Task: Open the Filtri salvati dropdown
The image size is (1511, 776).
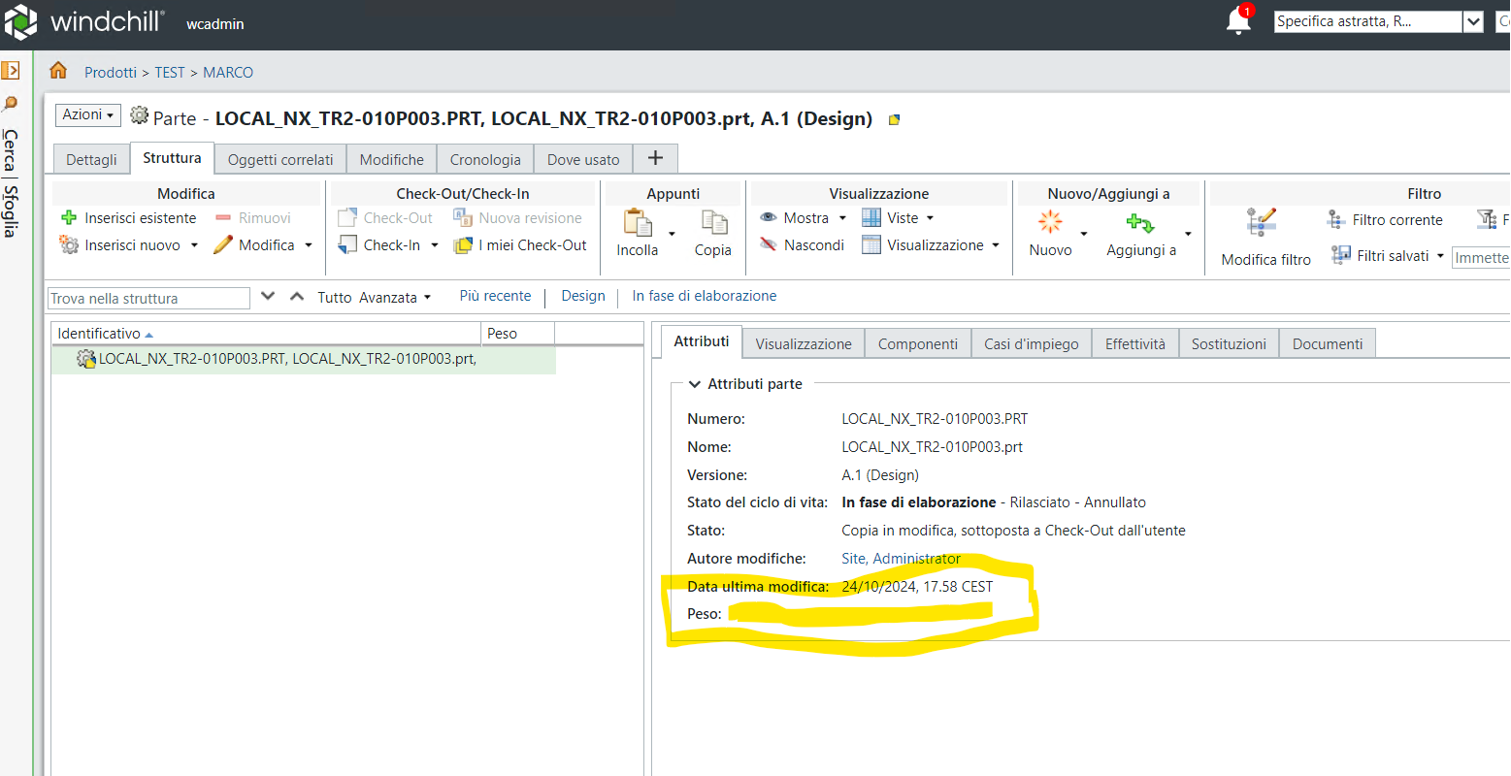Action: click(1440, 256)
